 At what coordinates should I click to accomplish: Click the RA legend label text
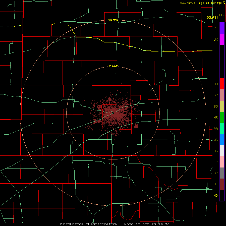click(x=216, y=129)
